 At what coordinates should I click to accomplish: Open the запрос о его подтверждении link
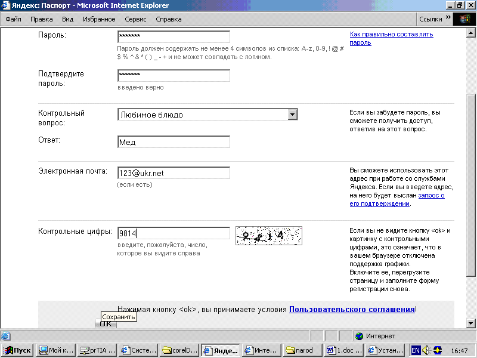pyautogui.click(x=397, y=199)
